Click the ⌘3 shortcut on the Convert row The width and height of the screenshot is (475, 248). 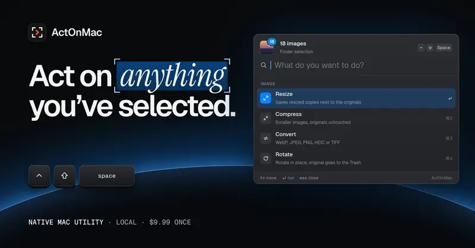tap(449, 139)
